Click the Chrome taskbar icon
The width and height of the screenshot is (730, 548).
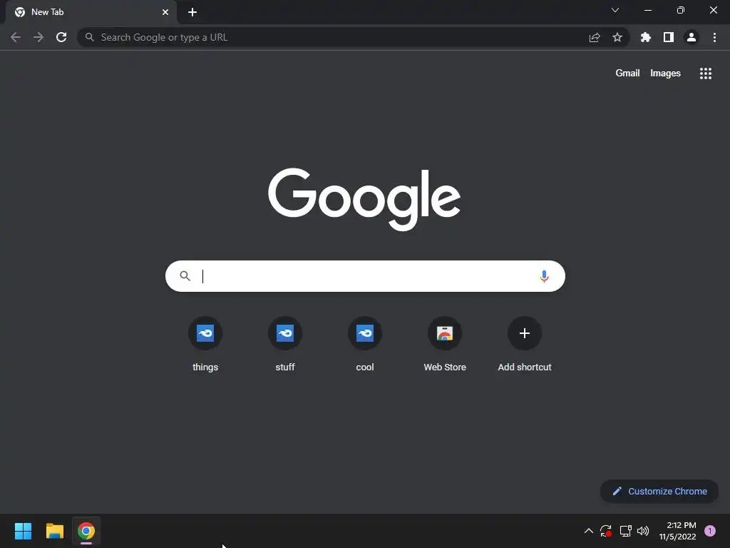(x=86, y=531)
